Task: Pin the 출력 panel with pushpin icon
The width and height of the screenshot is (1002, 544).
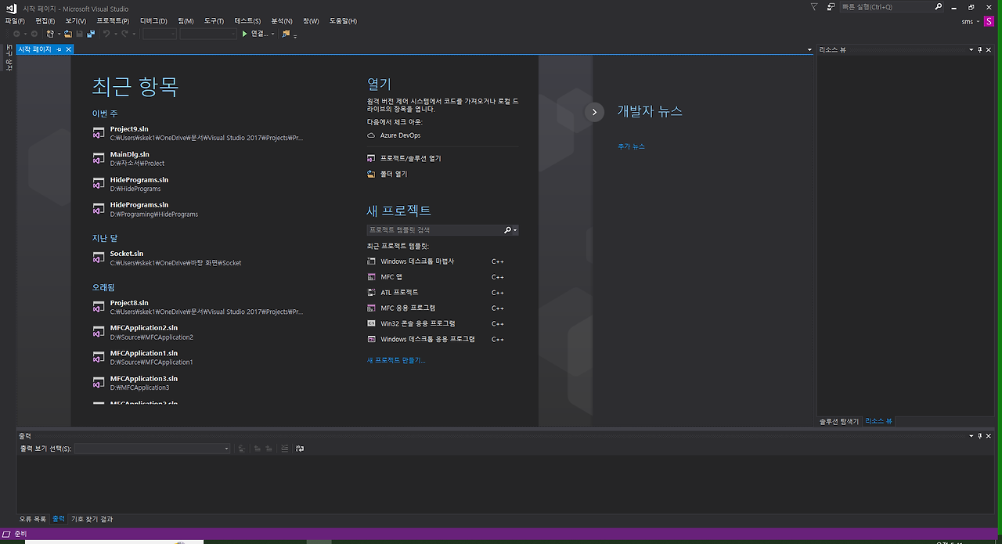Action: pos(980,436)
